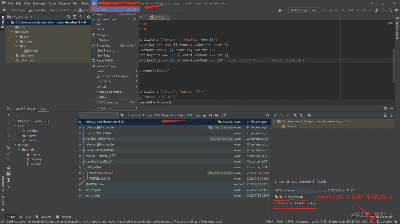Viewport: 400px width, 224px height.
Task: Toggle expand all in git log panel
Action: coord(385,115)
